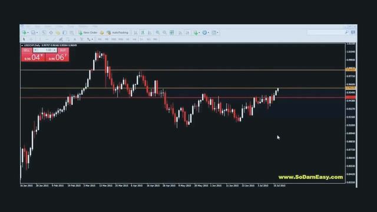Select the Horizontal Line drawing tool
The height and width of the screenshot is (212, 377).
pos(47,39)
